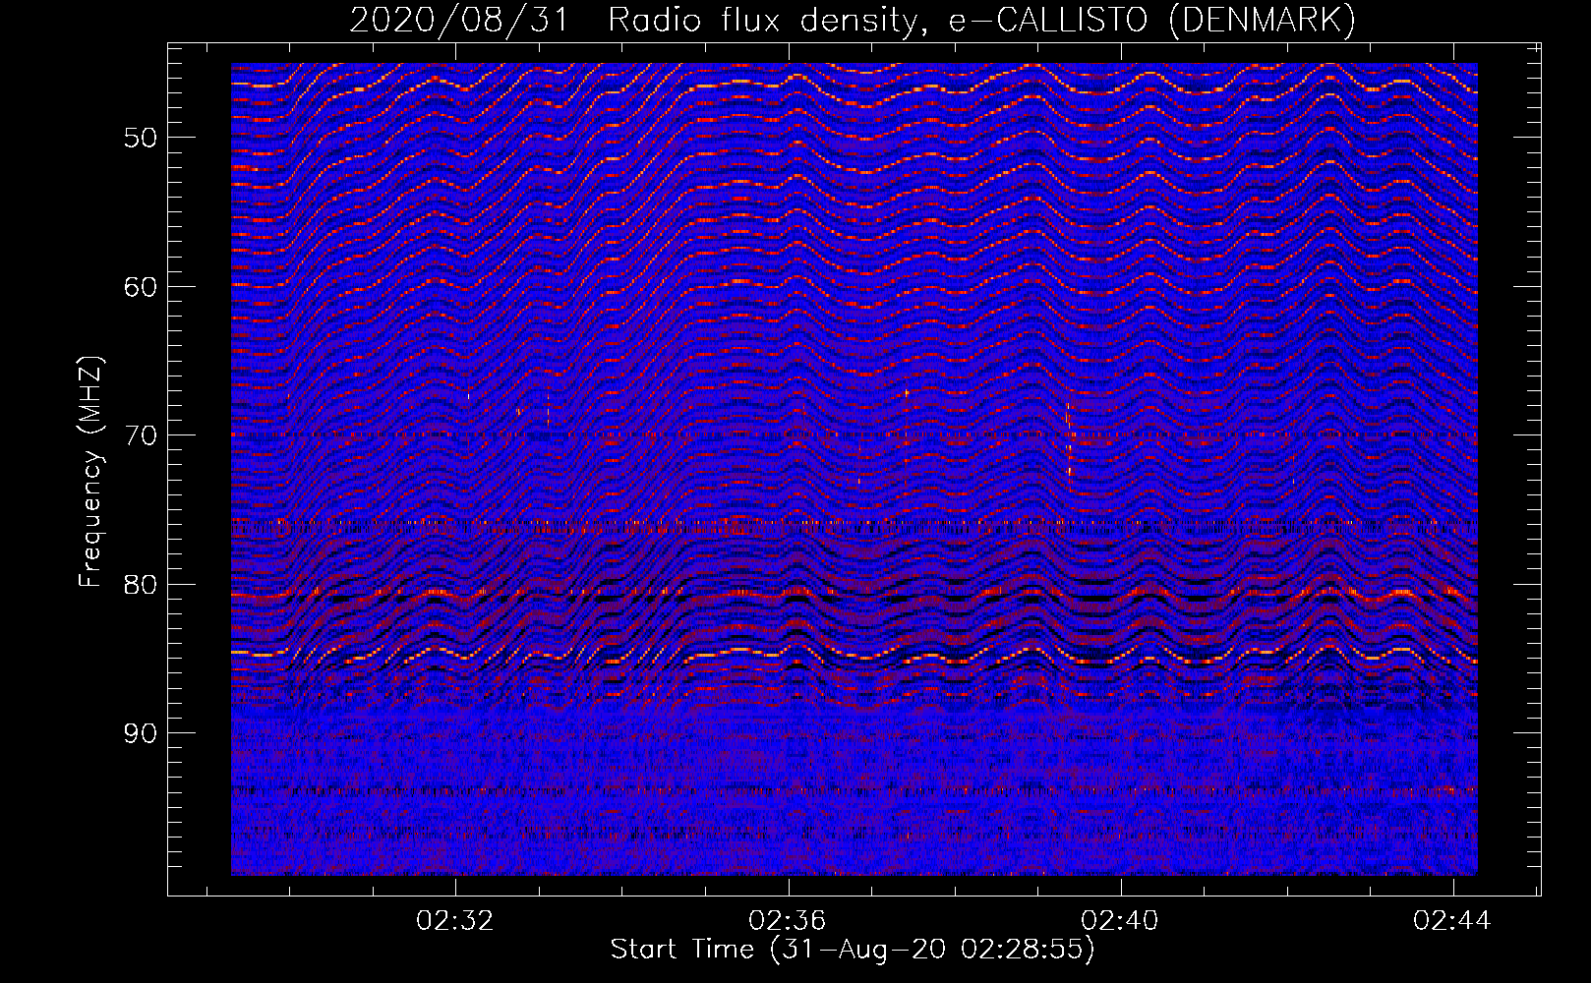Click the '90' frequency tick label
1591x983 pixels.
141,733
